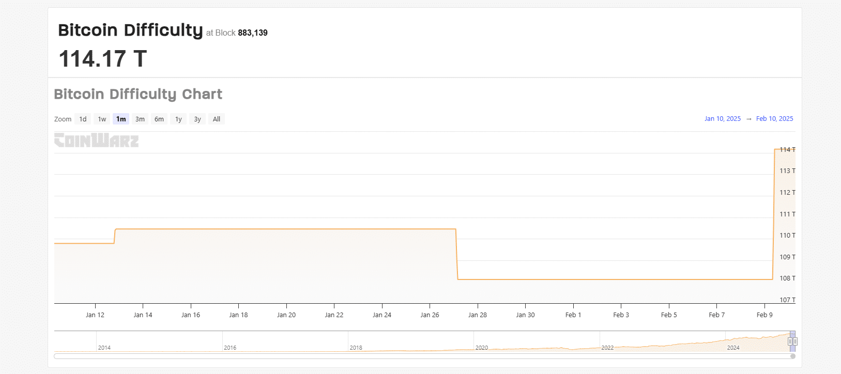841x374 pixels.
Task: Click the Jan 24 axis label
Action: click(382, 315)
